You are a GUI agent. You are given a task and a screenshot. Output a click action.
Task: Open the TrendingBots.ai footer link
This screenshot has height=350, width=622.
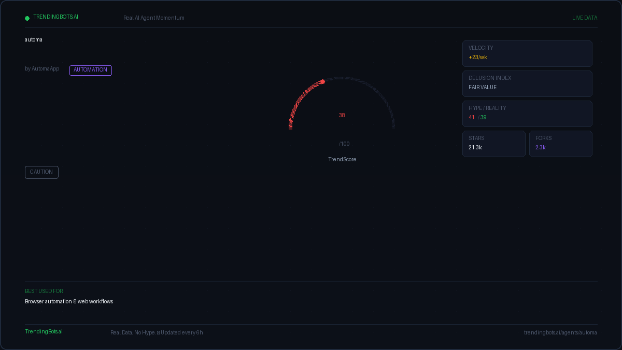tap(44, 332)
